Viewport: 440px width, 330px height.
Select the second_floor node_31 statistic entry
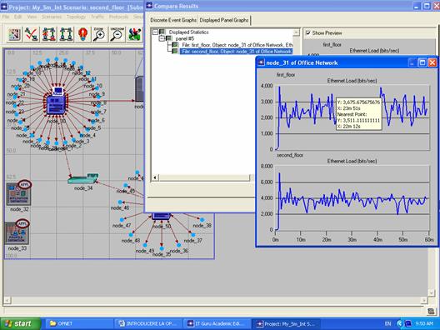click(237, 52)
